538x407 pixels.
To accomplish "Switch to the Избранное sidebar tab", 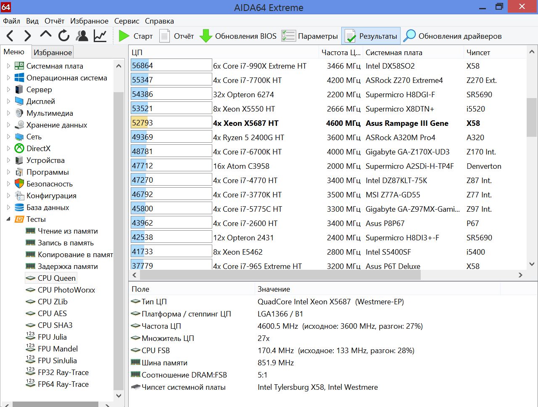I will click(x=53, y=52).
